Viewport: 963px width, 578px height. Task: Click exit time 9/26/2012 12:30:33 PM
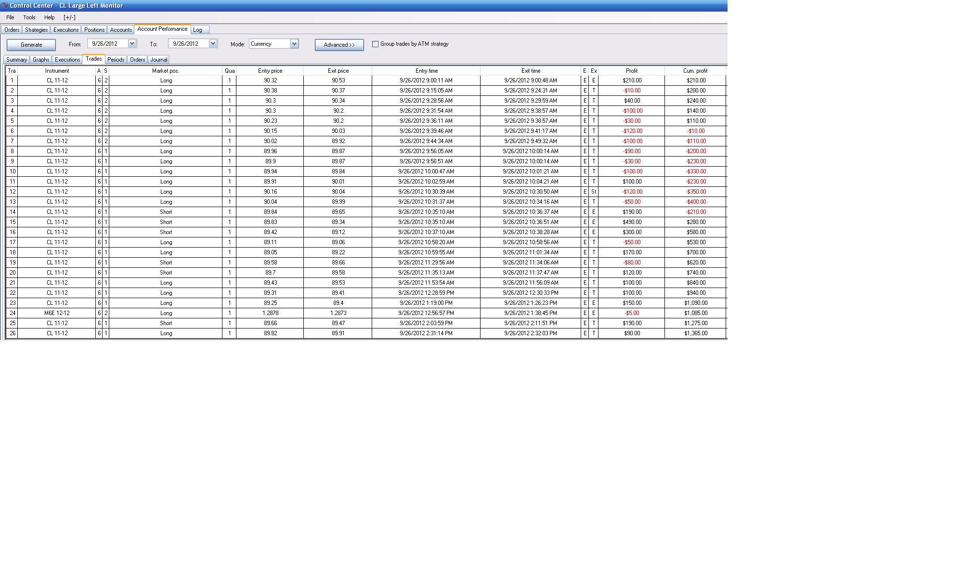pyautogui.click(x=531, y=293)
